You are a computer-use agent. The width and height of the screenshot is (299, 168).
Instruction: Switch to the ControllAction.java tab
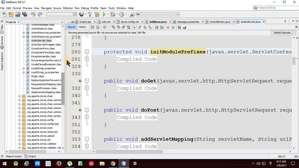point(220,22)
